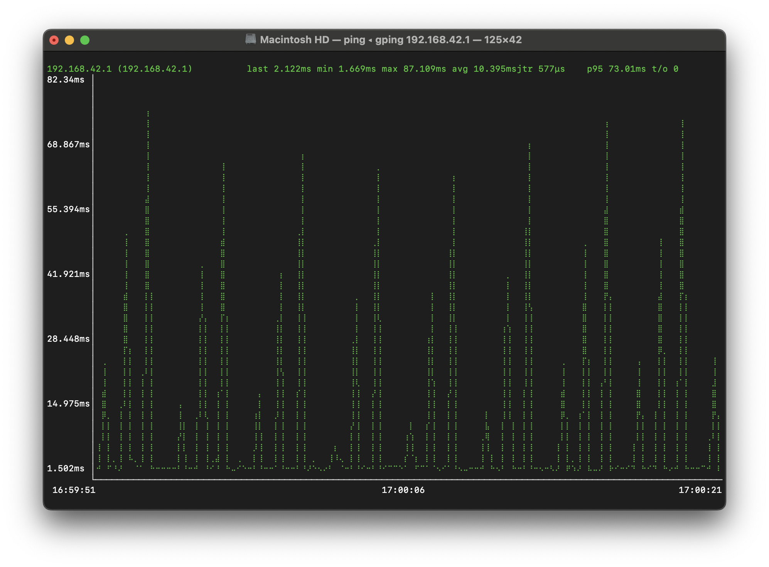769x567 pixels.
Task: Click the yellow minimize window button
Action: [x=69, y=40]
